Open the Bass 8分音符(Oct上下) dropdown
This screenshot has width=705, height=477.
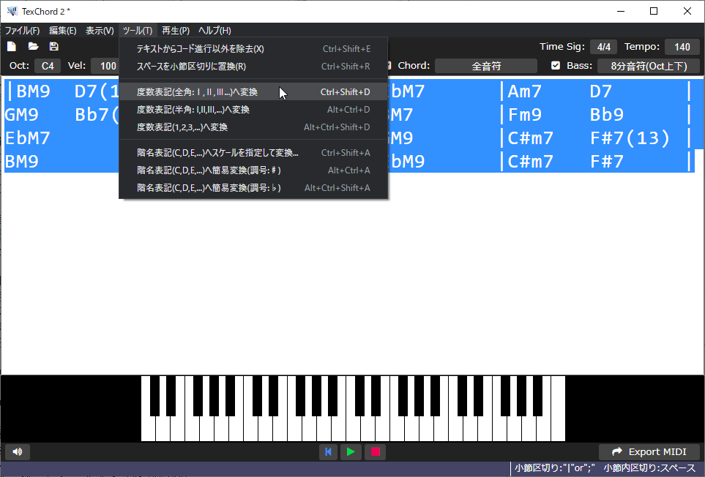point(649,66)
